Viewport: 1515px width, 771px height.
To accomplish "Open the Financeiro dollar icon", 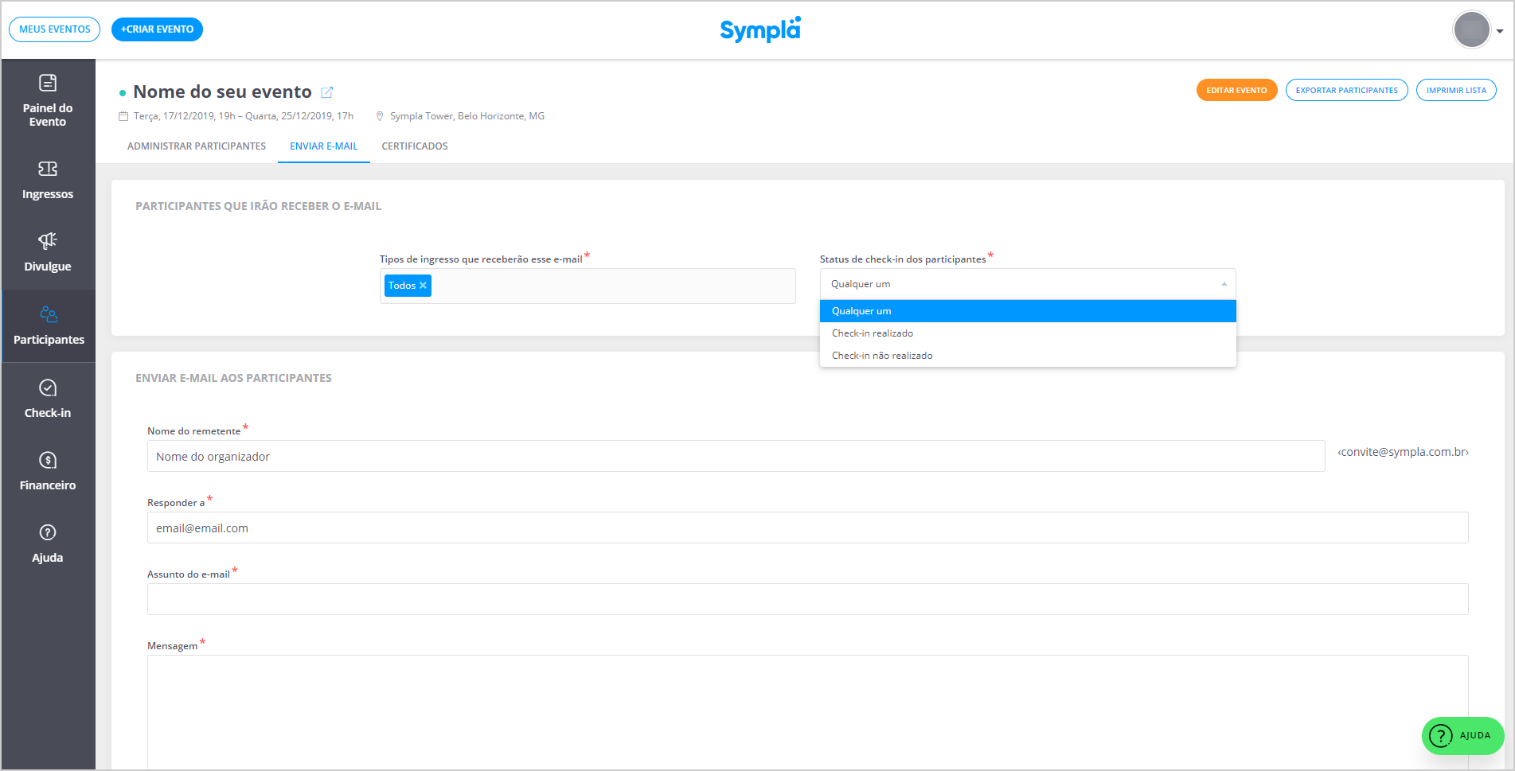I will pyautogui.click(x=48, y=460).
